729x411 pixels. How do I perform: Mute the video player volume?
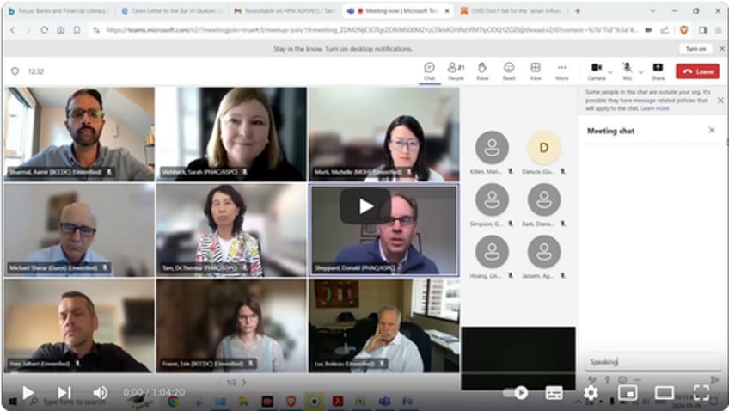tap(100, 393)
